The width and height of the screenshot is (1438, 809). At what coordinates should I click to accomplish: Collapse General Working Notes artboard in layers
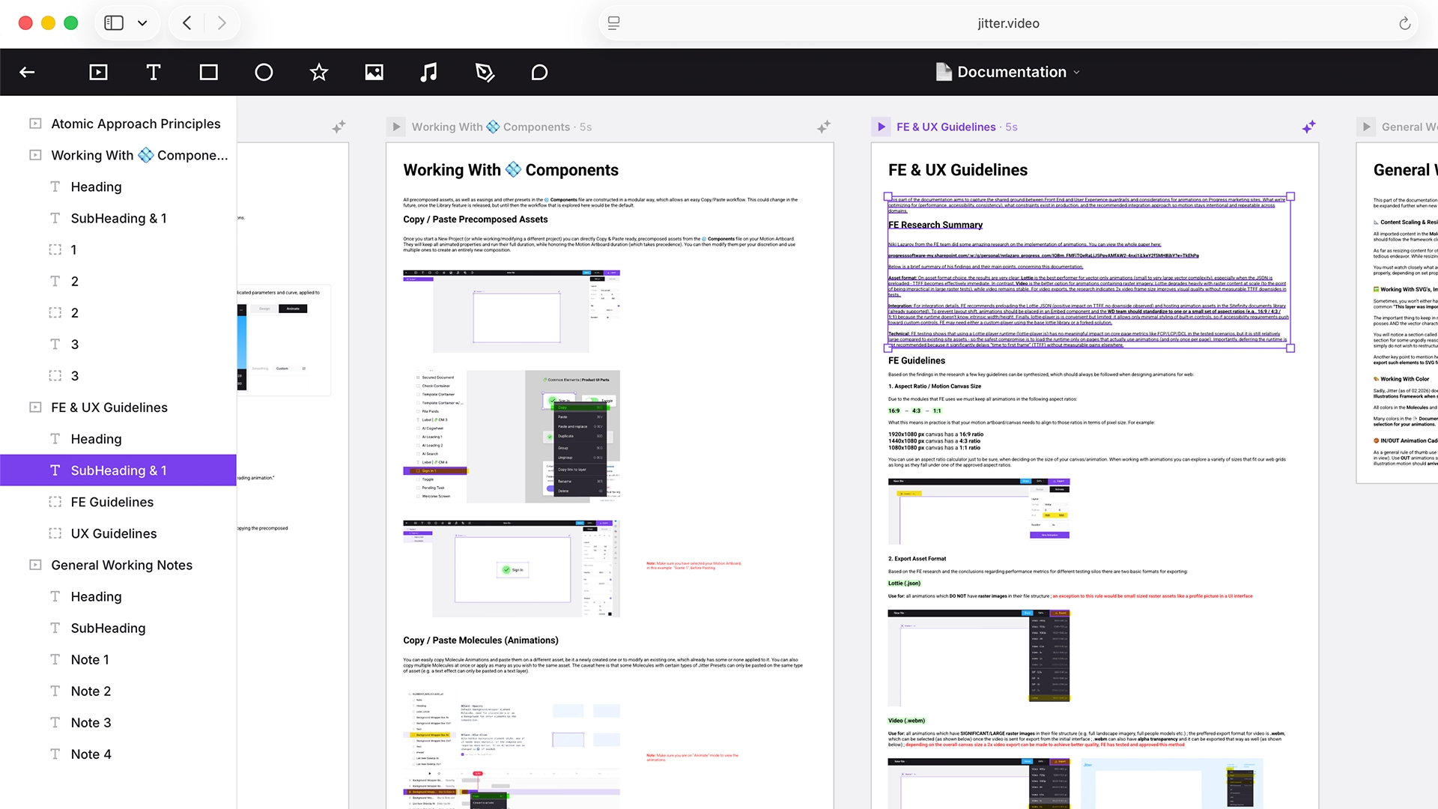point(35,565)
